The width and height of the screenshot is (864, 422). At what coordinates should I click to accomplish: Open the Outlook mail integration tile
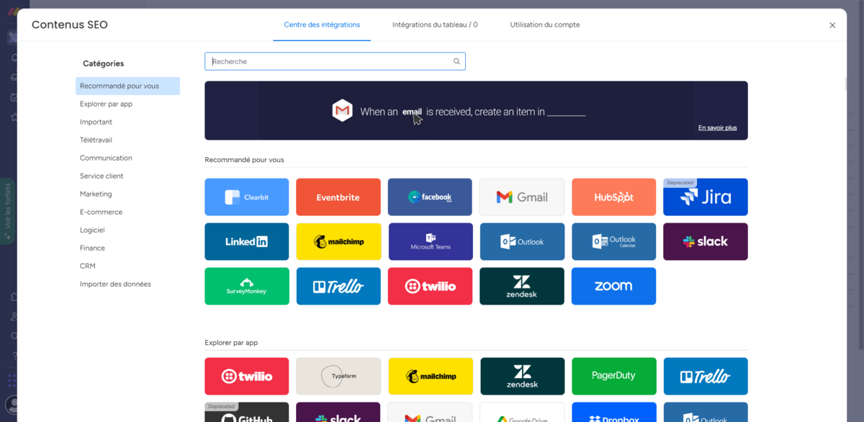pyautogui.click(x=522, y=241)
